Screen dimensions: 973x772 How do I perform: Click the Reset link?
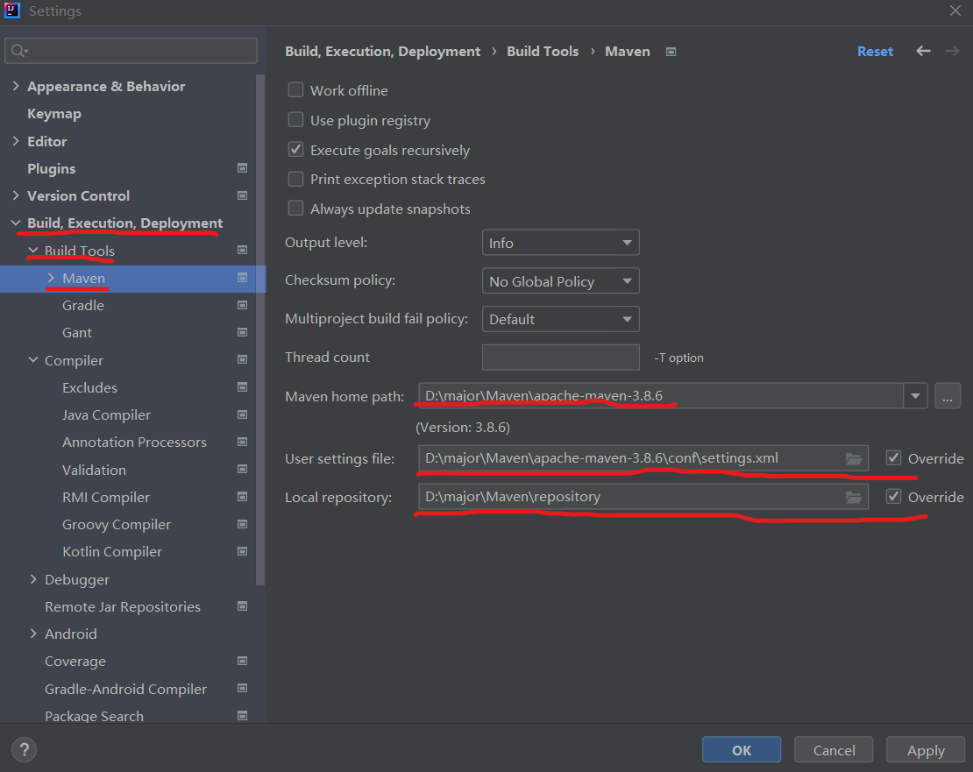(x=875, y=52)
